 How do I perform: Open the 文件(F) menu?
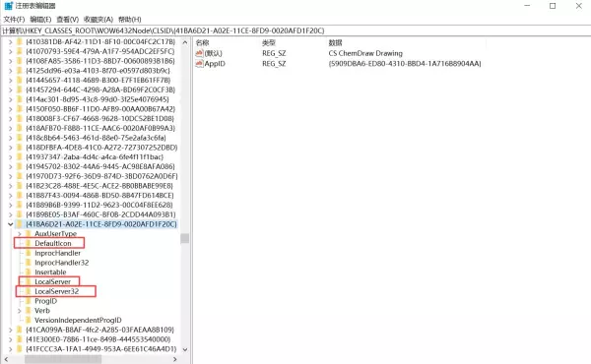coord(15,20)
